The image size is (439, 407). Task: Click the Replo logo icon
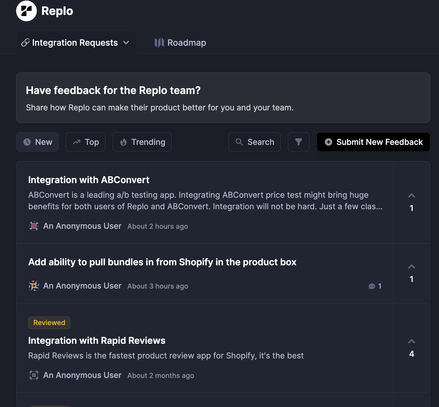tap(26, 11)
